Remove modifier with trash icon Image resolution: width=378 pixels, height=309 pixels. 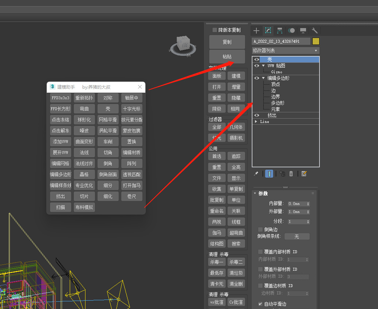coord(291,174)
